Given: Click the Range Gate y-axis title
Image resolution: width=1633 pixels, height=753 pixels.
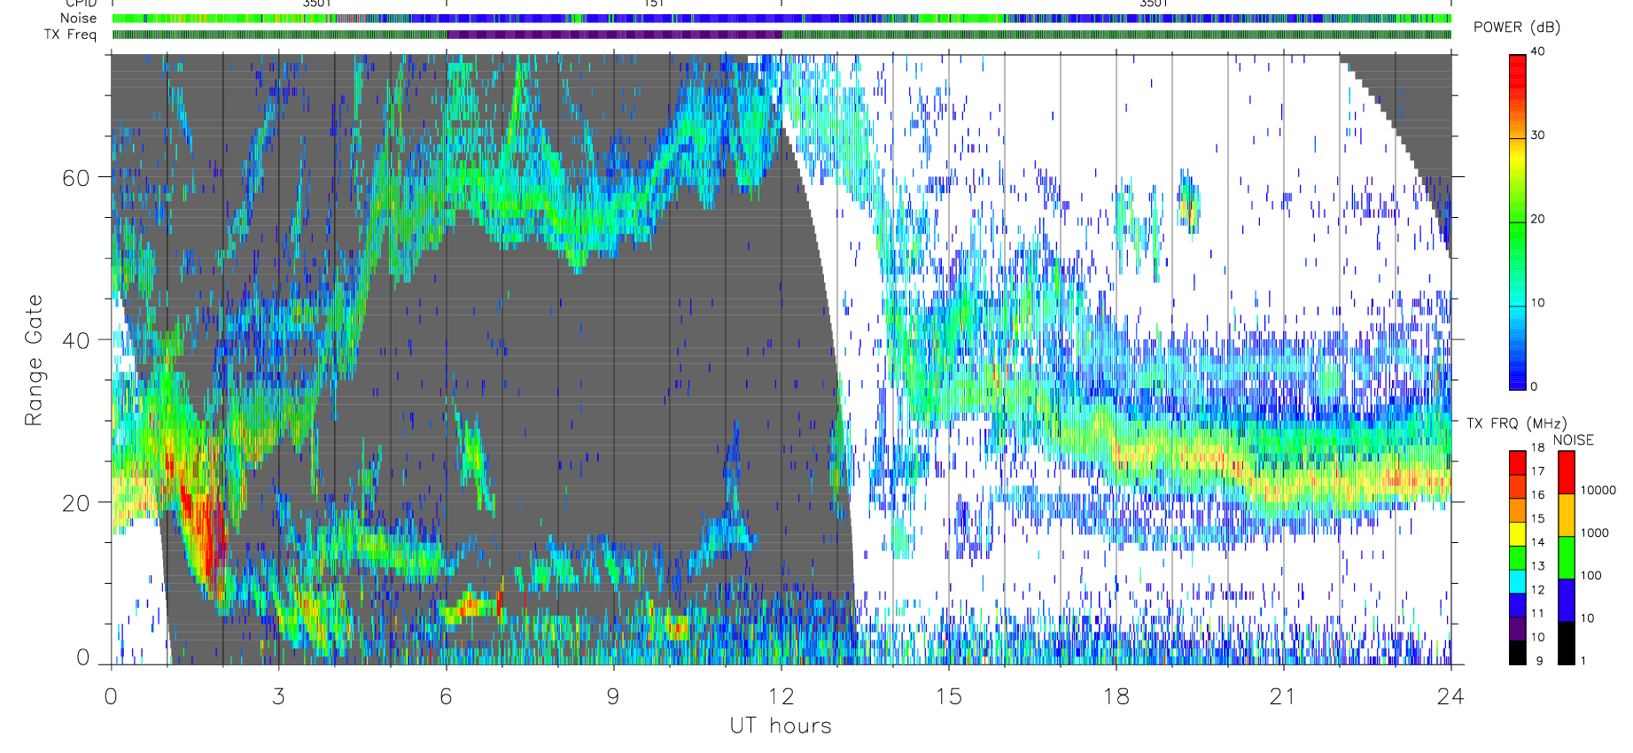Looking at the screenshot, I should coord(33,361).
